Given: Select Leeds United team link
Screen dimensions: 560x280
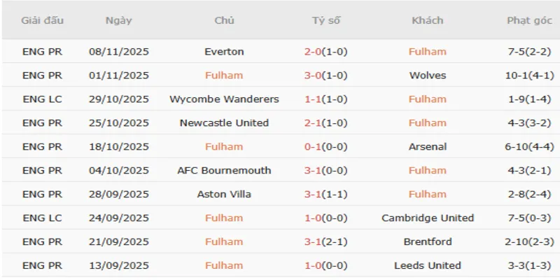Looking at the screenshot, I should point(427,266).
